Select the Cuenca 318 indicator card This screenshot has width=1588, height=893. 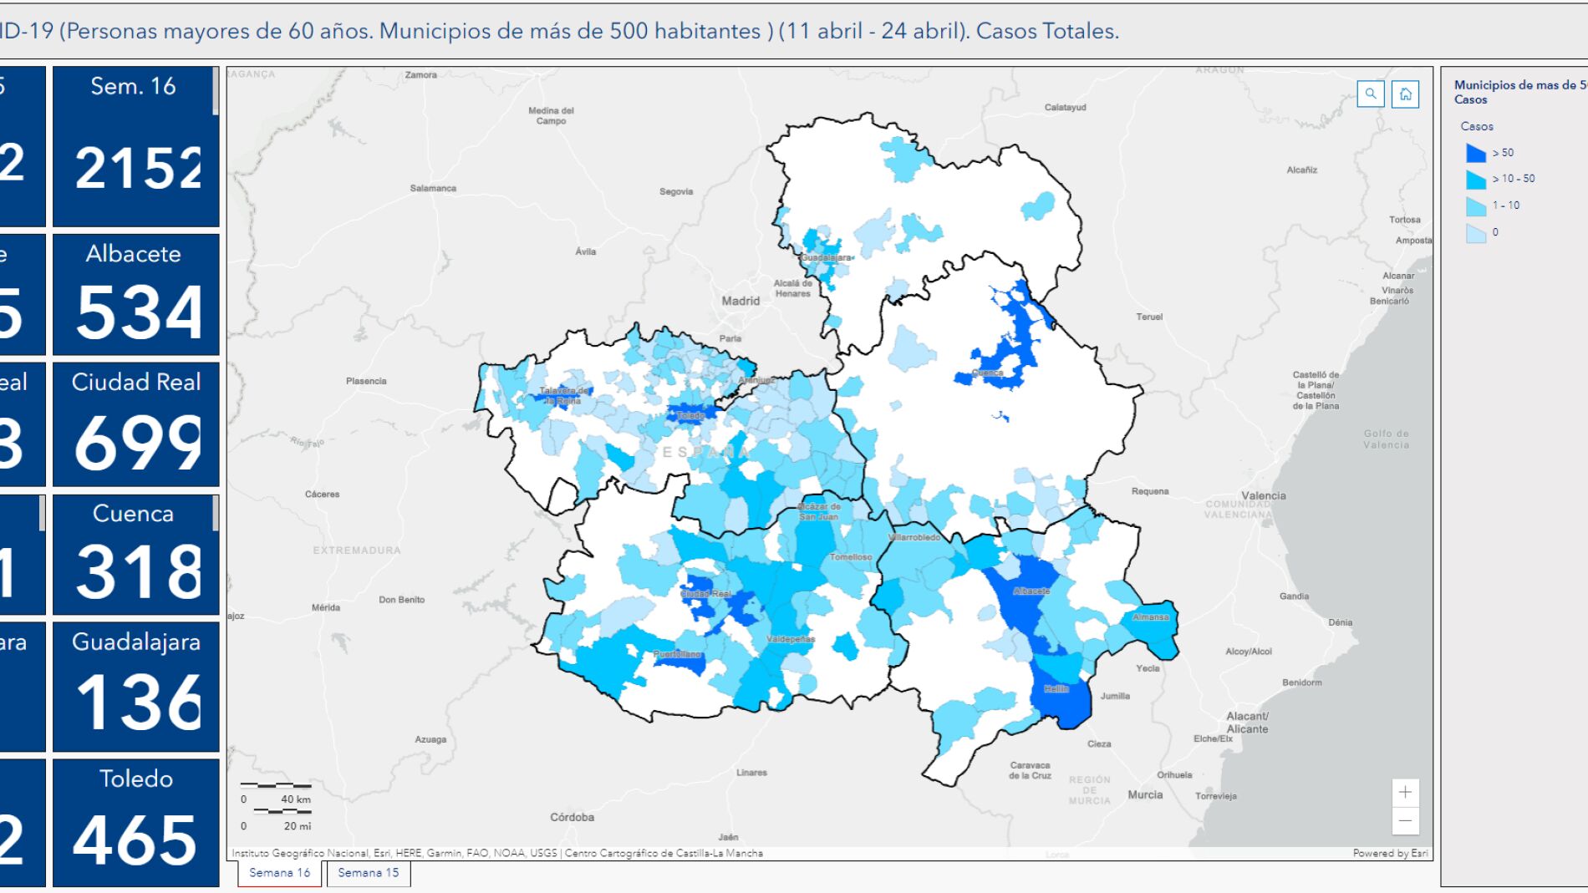[x=135, y=555]
